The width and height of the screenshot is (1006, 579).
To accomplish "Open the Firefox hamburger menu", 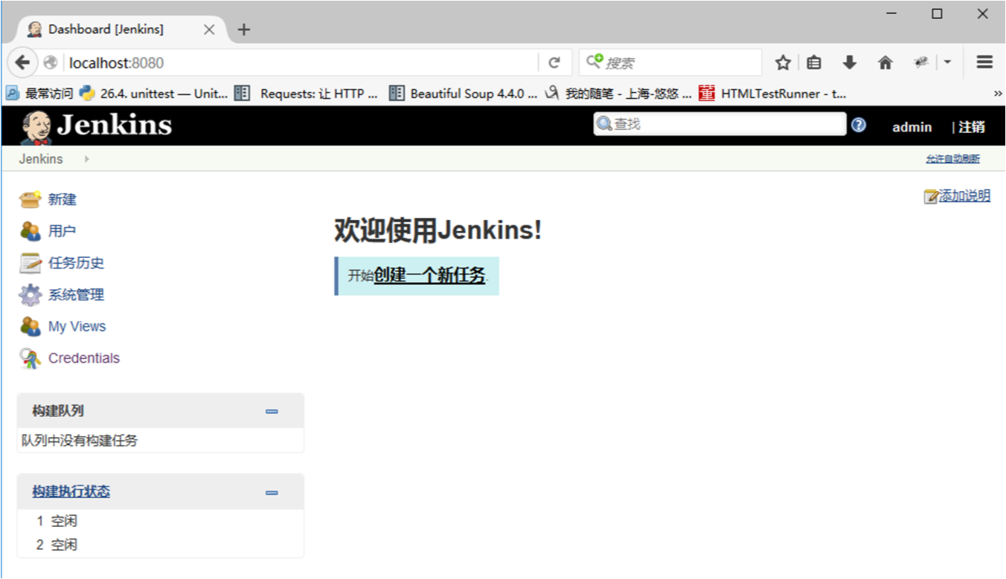I will click(x=985, y=62).
